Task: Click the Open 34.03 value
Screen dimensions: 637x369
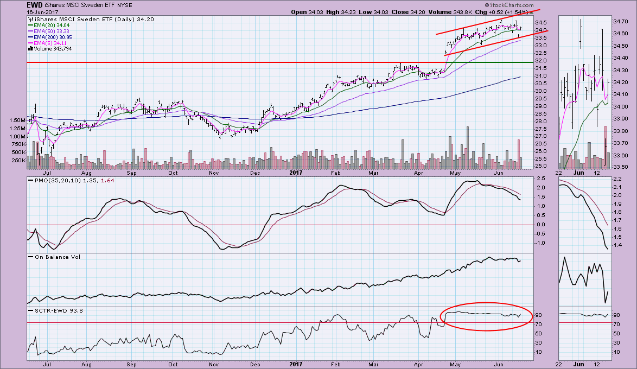Action: (307, 12)
